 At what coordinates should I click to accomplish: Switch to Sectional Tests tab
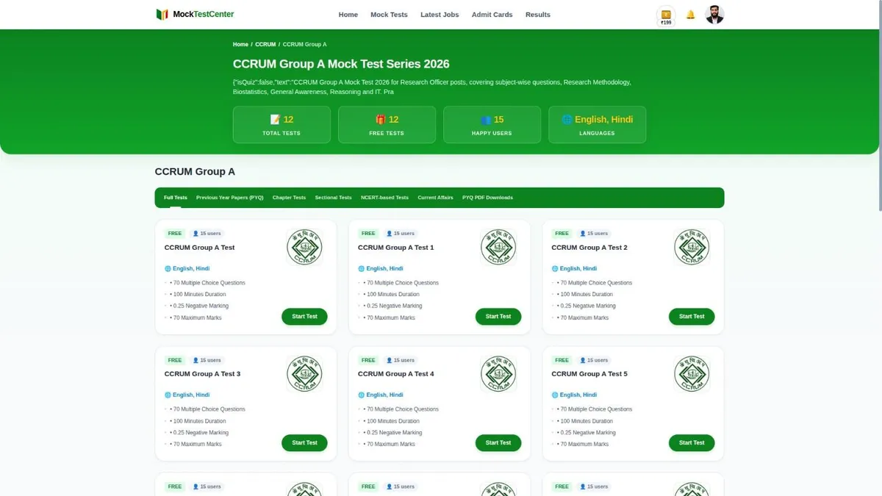[x=334, y=198]
